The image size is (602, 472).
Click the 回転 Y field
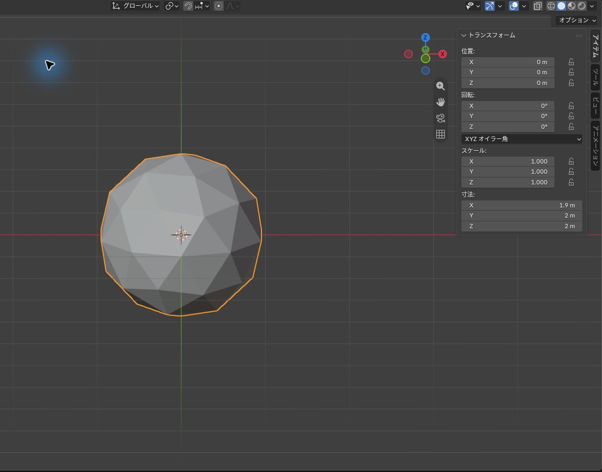[507, 116]
